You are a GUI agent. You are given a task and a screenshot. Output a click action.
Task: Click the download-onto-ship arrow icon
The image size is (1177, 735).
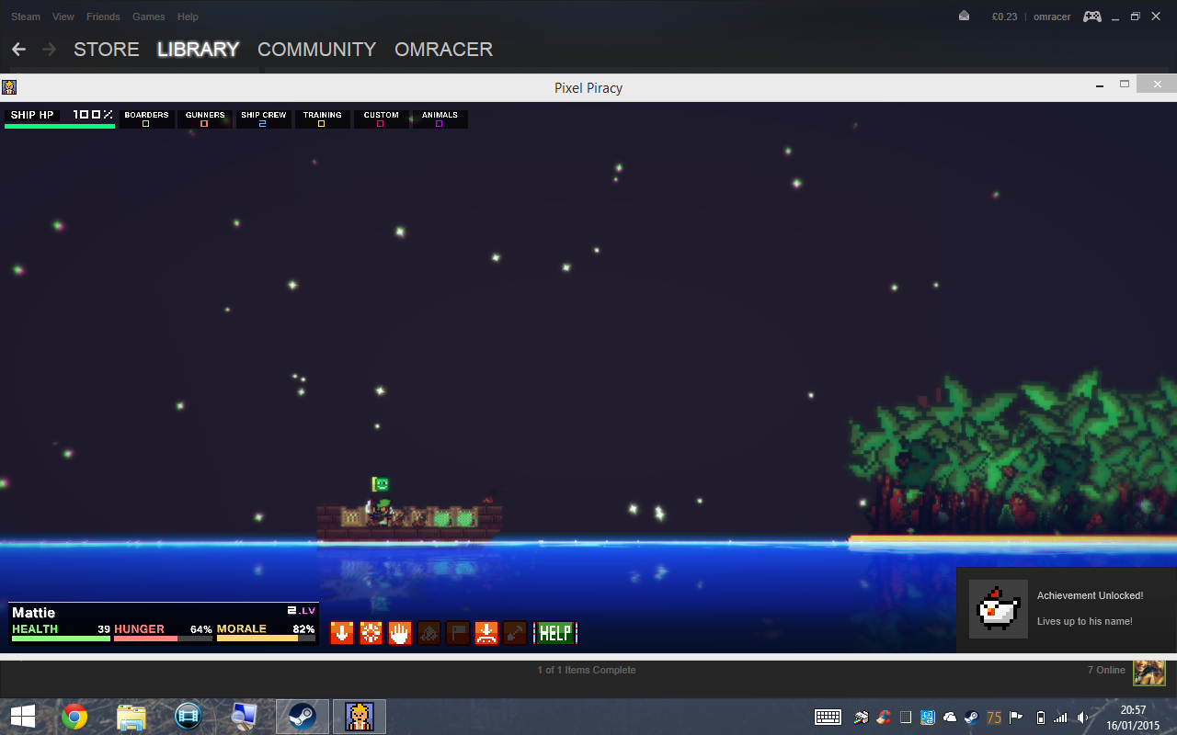tap(486, 632)
